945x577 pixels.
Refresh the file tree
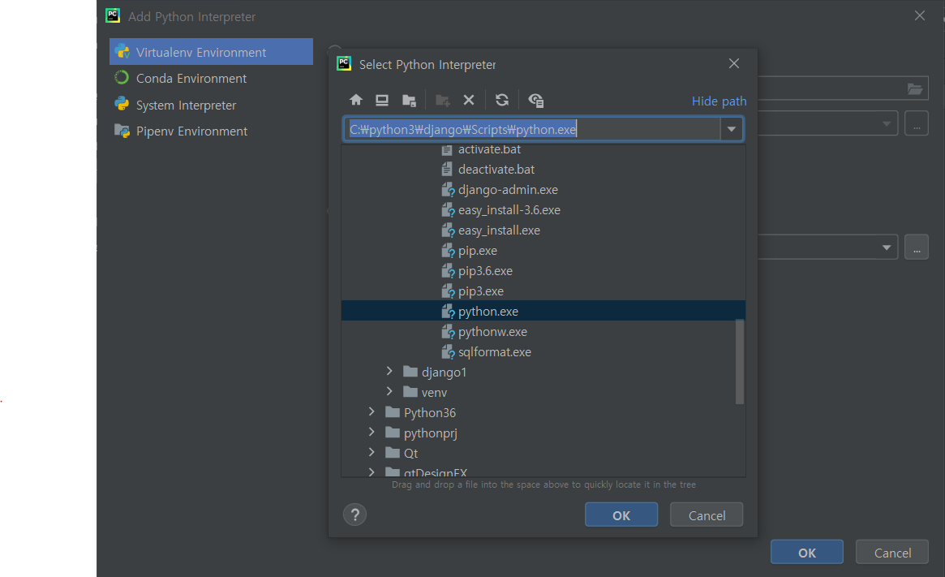click(x=502, y=100)
